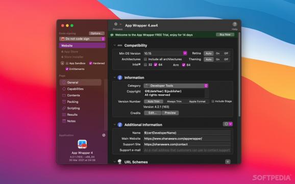Open the Category Developer Tools dropdown
The height and width of the screenshot is (184, 295).
coord(176,86)
